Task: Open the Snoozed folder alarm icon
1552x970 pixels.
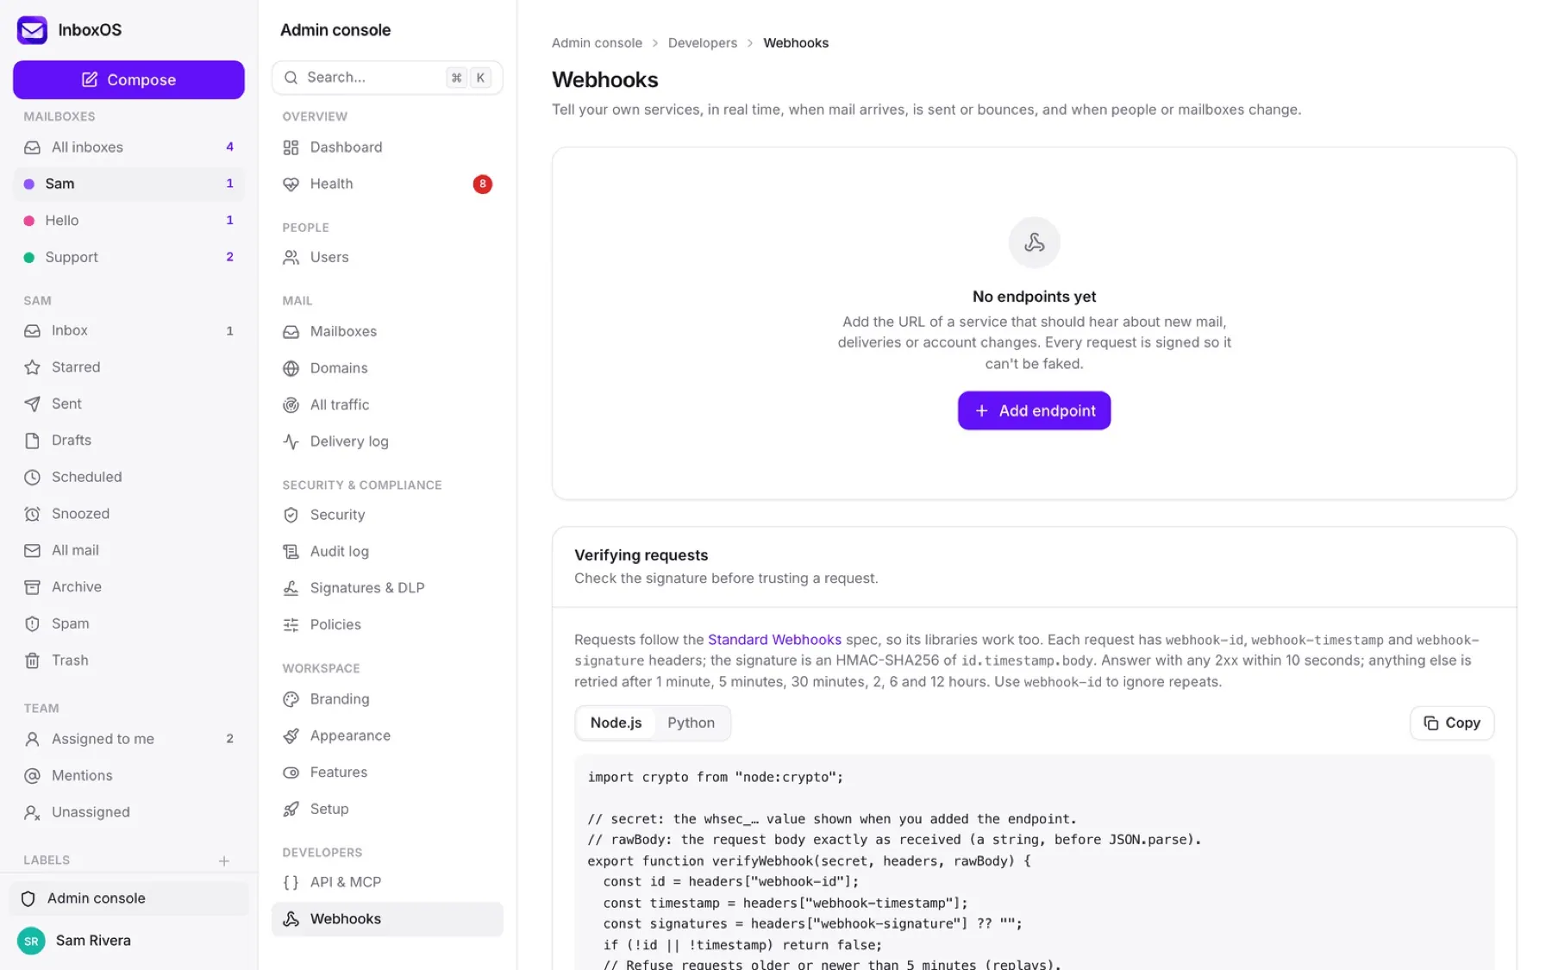Action: pyautogui.click(x=32, y=514)
